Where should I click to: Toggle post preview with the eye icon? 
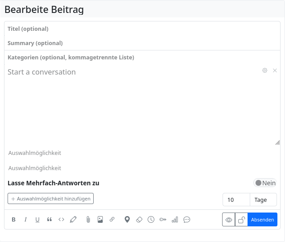pos(229,220)
